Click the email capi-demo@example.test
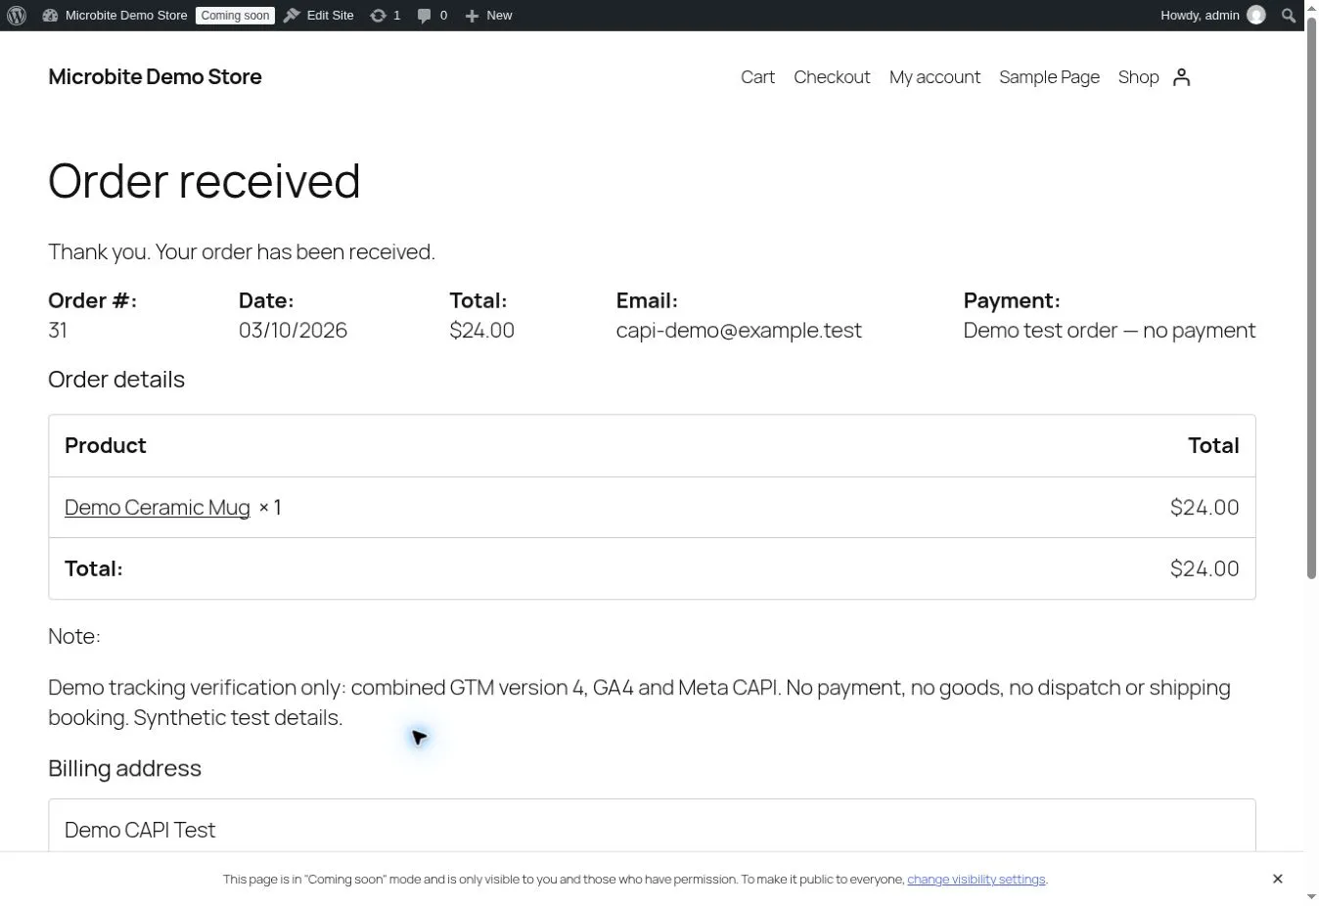The width and height of the screenshot is (1319, 906). (x=739, y=331)
